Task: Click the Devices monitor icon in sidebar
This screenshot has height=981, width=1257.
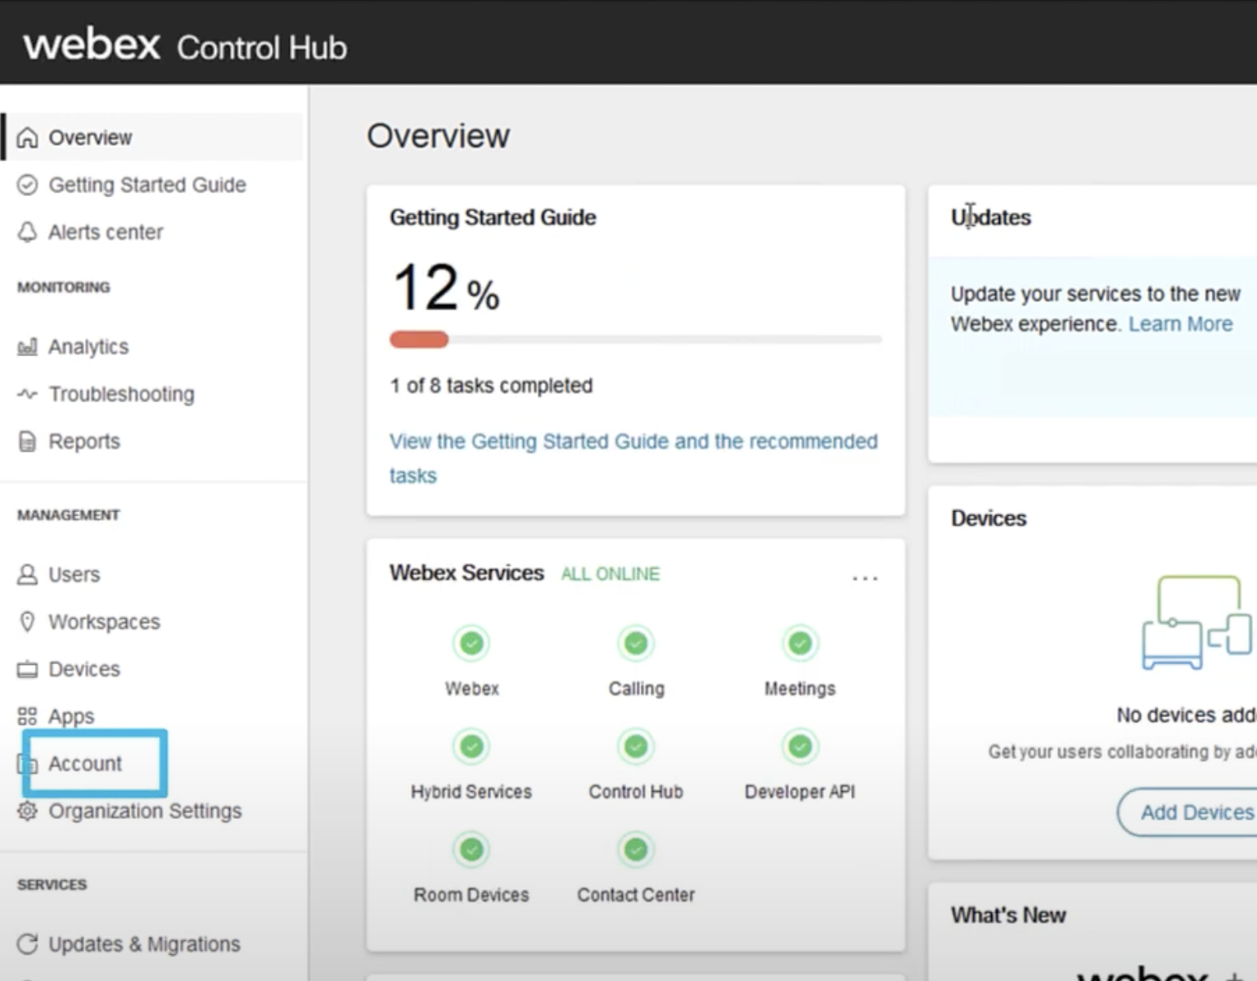Action: pos(27,670)
